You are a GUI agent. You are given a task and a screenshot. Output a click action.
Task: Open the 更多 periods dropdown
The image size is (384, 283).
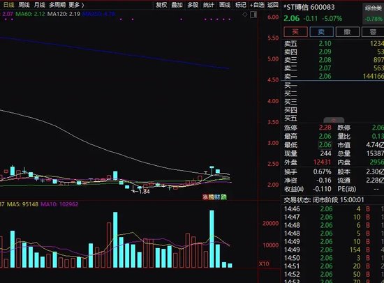76,5
